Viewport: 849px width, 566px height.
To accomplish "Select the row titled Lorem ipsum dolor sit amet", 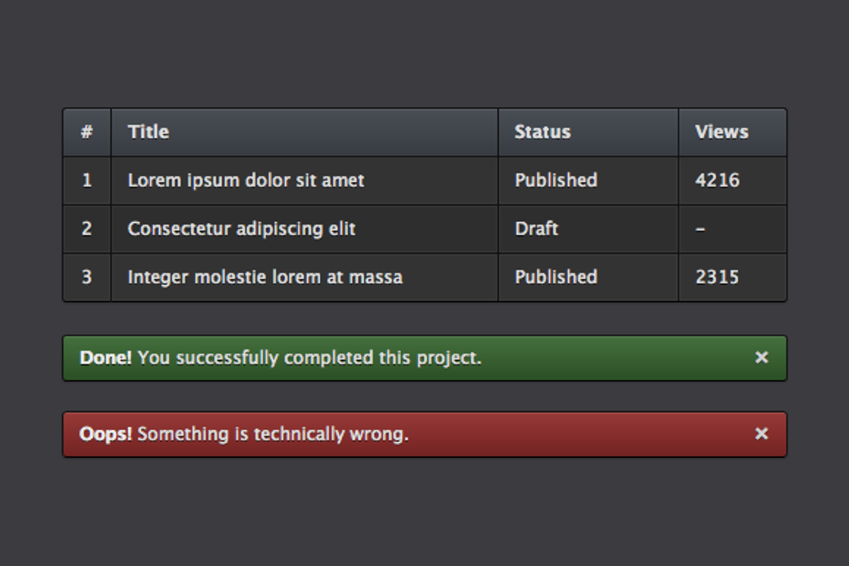I will [246, 180].
